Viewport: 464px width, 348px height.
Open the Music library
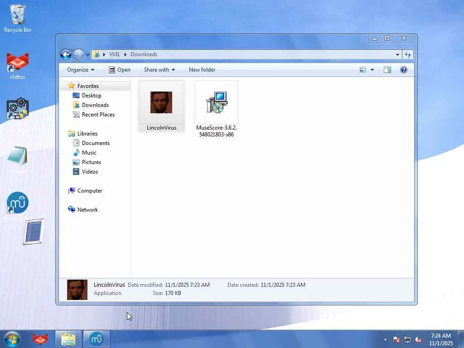[89, 153]
